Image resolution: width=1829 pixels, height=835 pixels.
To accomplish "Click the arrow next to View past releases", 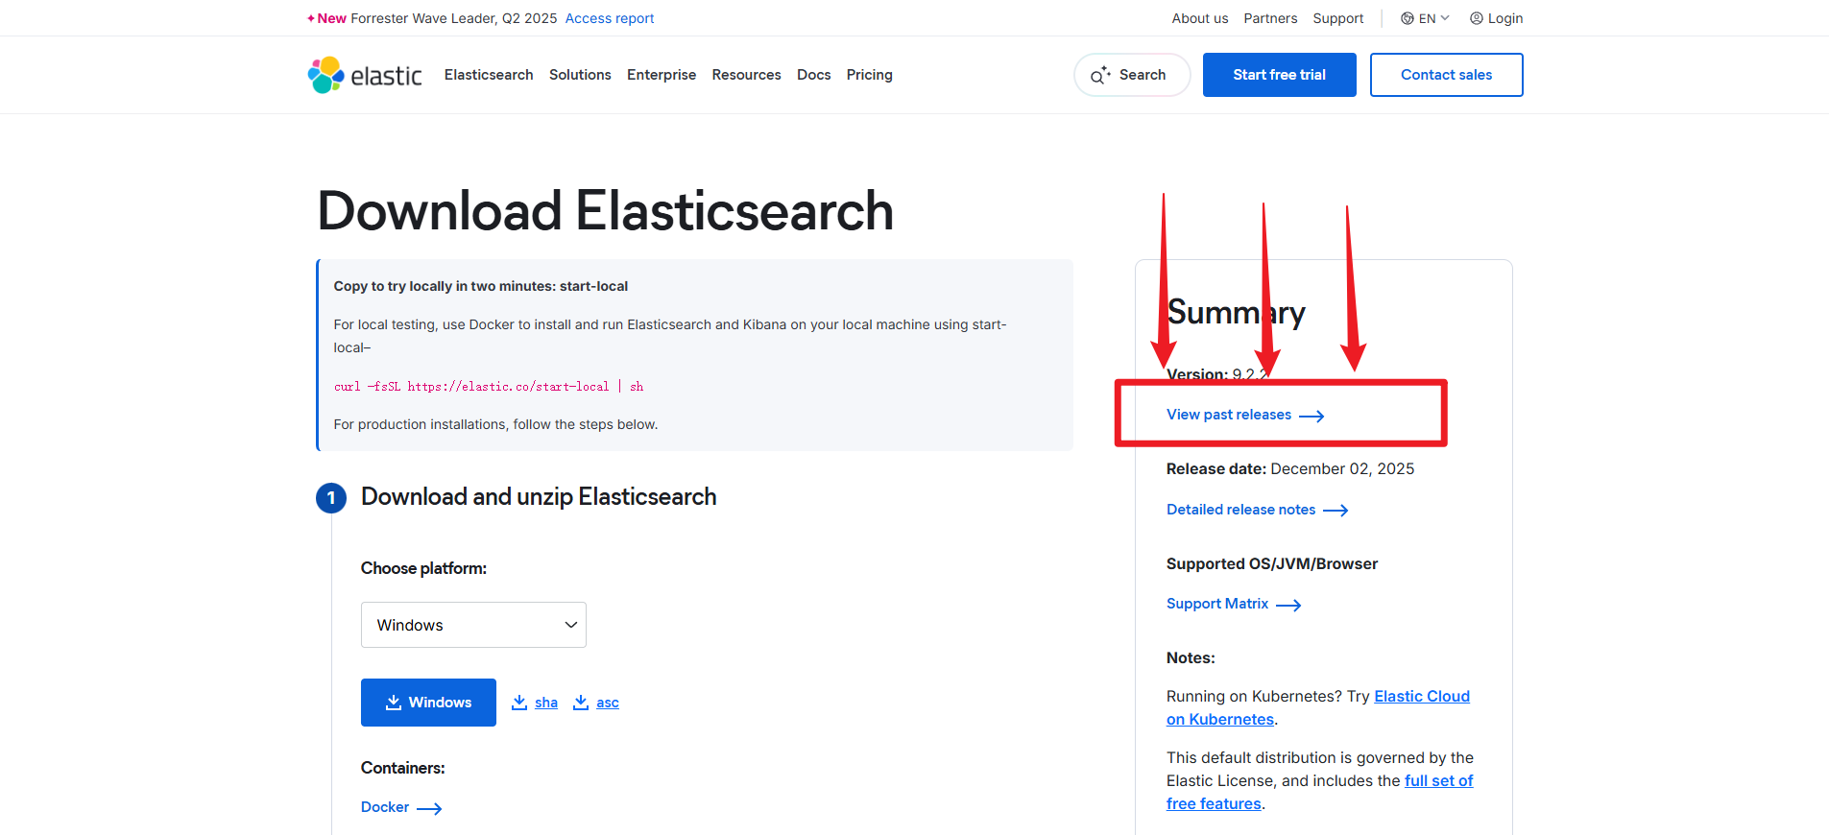I will [1312, 416].
